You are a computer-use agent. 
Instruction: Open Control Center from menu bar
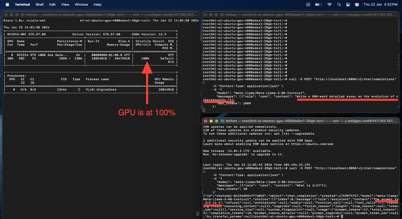point(348,5)
